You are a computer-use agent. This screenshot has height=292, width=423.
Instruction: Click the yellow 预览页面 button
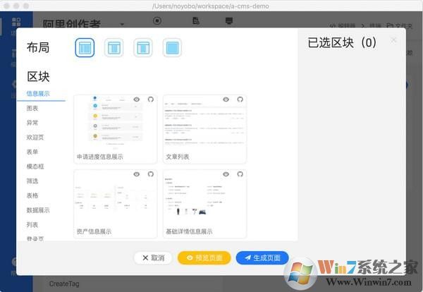[204, 258]
